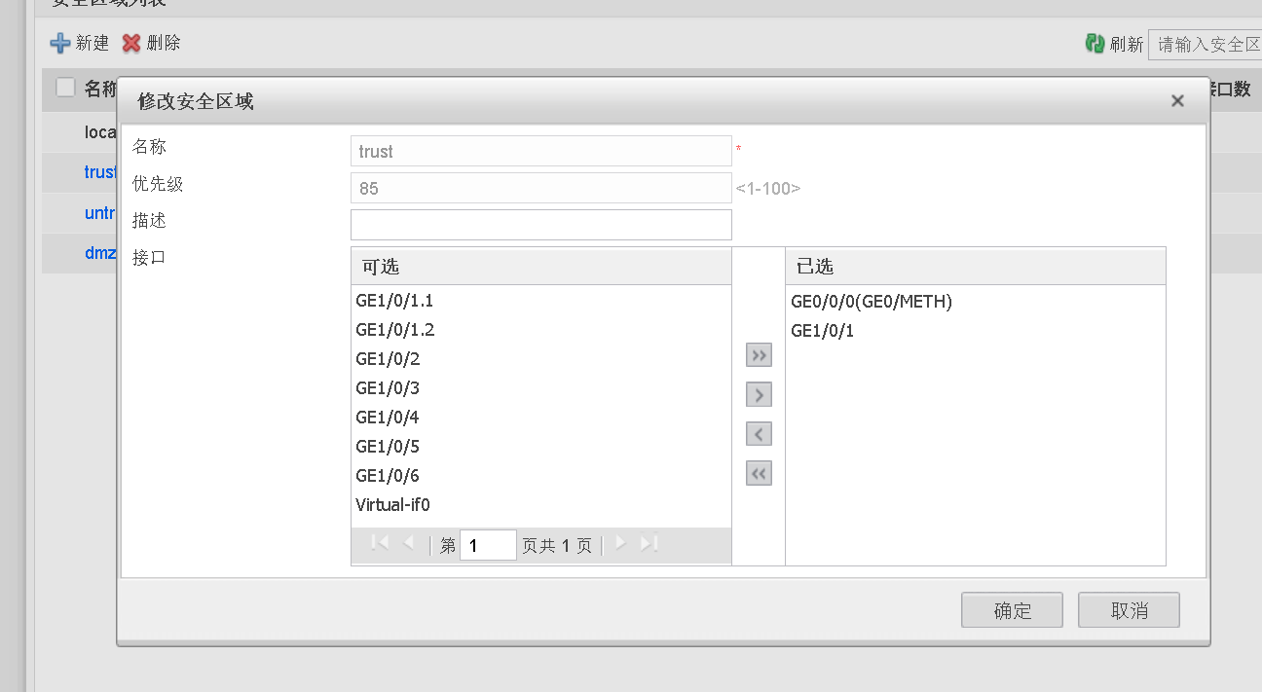
Task: Click 取消 to cancel dialog
Action: coord(1129,610)
